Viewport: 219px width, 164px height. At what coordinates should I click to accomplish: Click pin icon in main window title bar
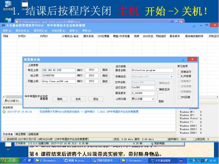pos(194,26)
